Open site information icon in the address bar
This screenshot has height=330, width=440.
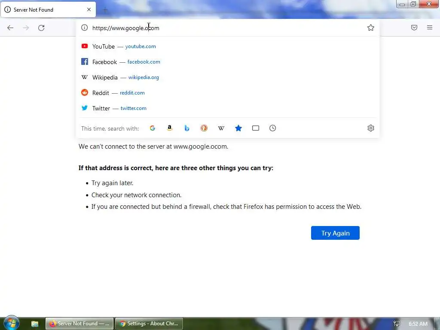pyautogui.click(x=85, y=27)
